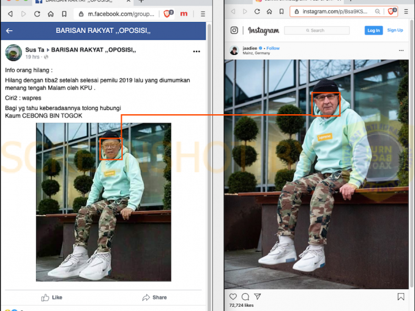
Task: Open the Facebook browser hamburger menu
Action: tap(203, 13)
